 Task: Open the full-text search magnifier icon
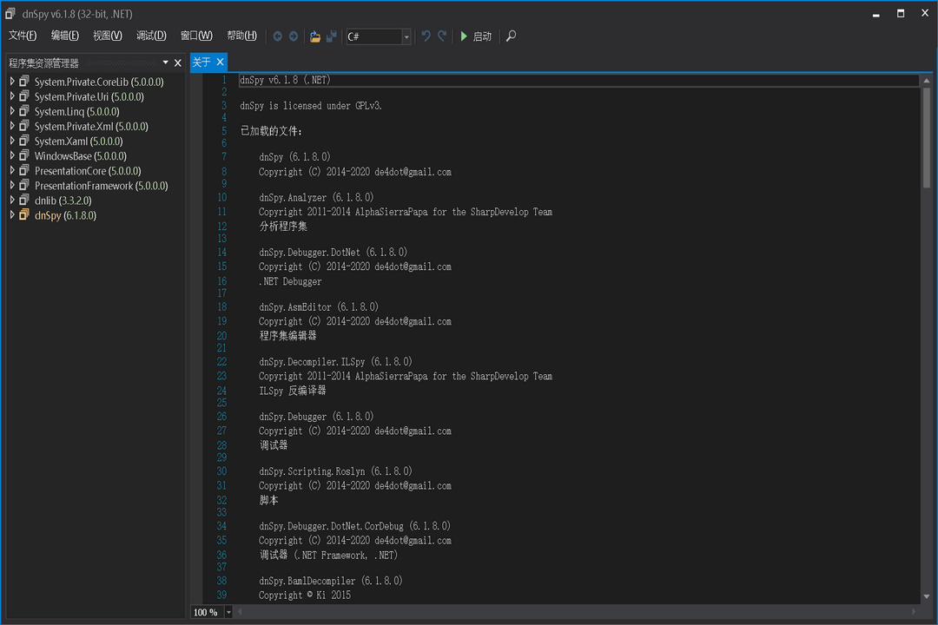click(511, 36)
